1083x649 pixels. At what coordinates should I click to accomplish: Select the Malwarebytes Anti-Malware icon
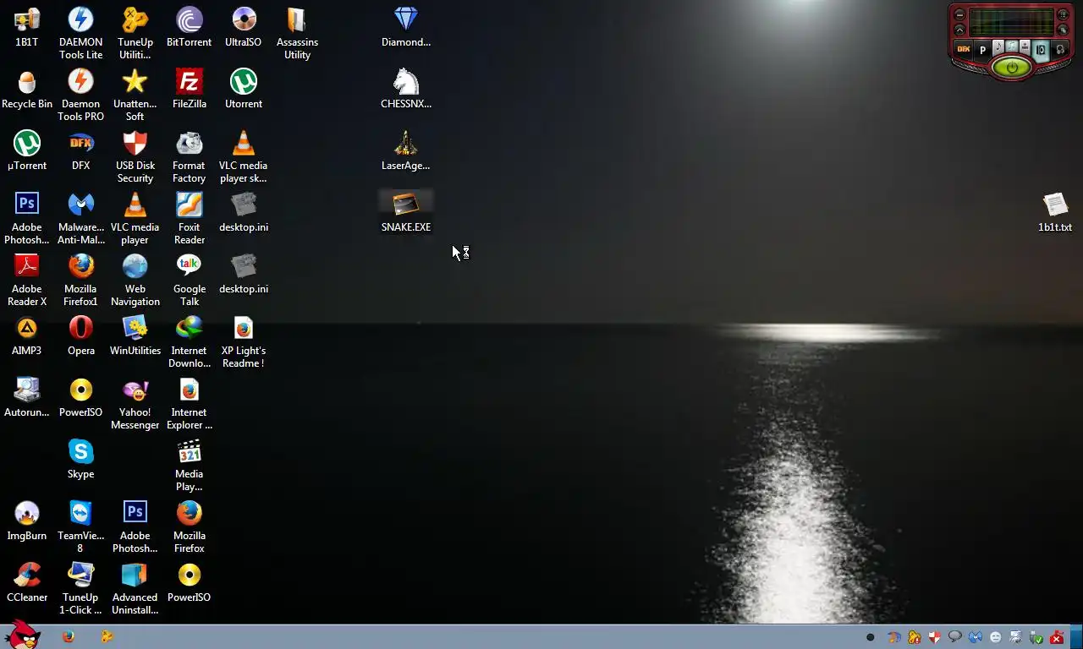pos(80,218)
